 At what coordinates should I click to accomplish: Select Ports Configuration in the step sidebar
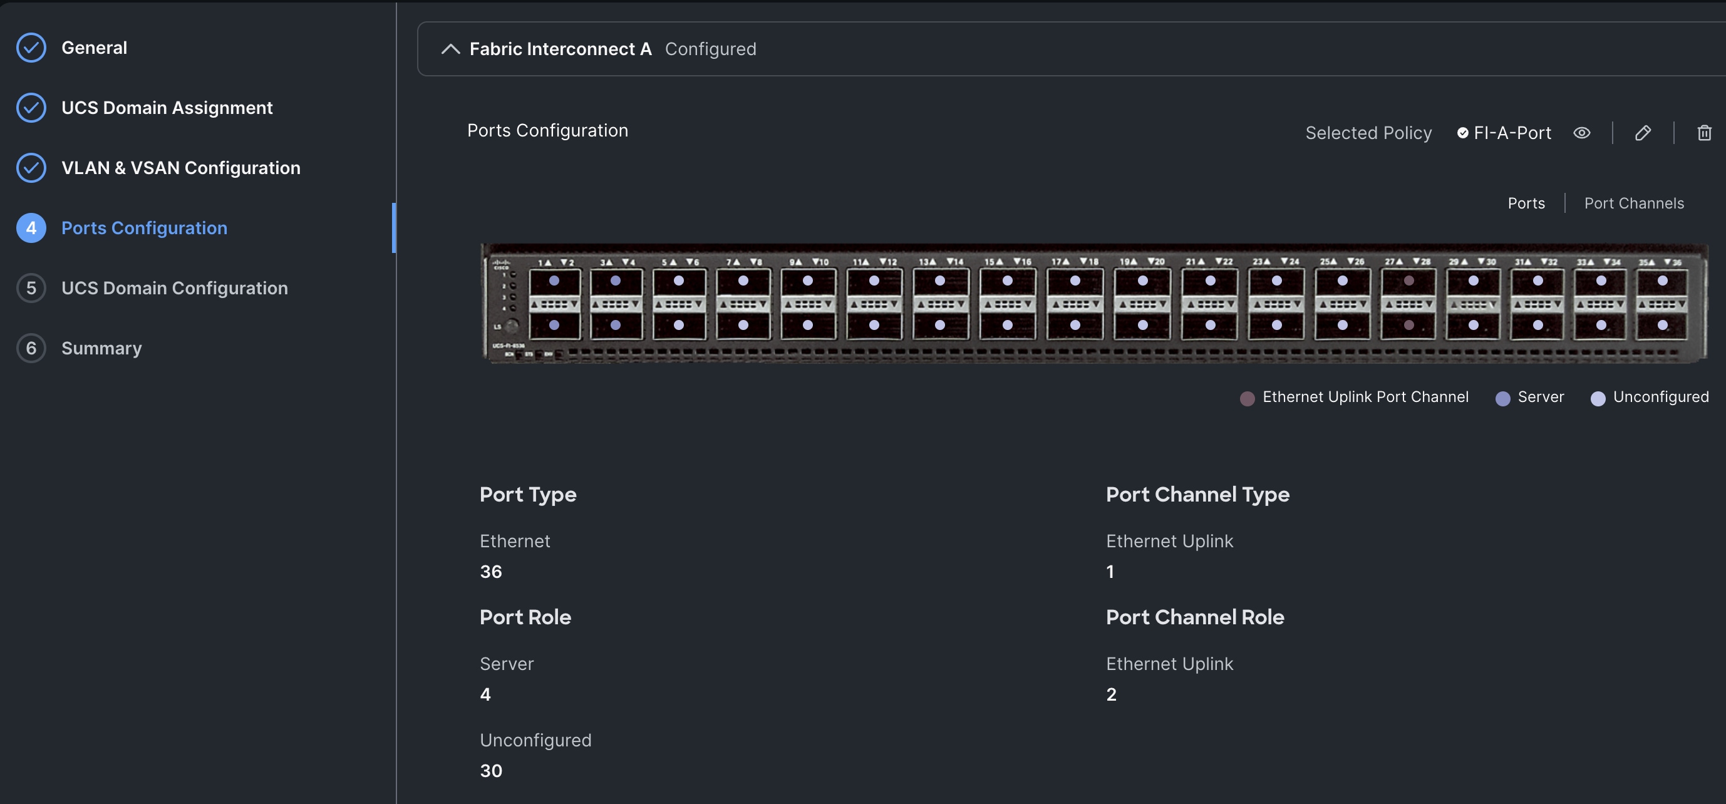[x=144, y=228]
